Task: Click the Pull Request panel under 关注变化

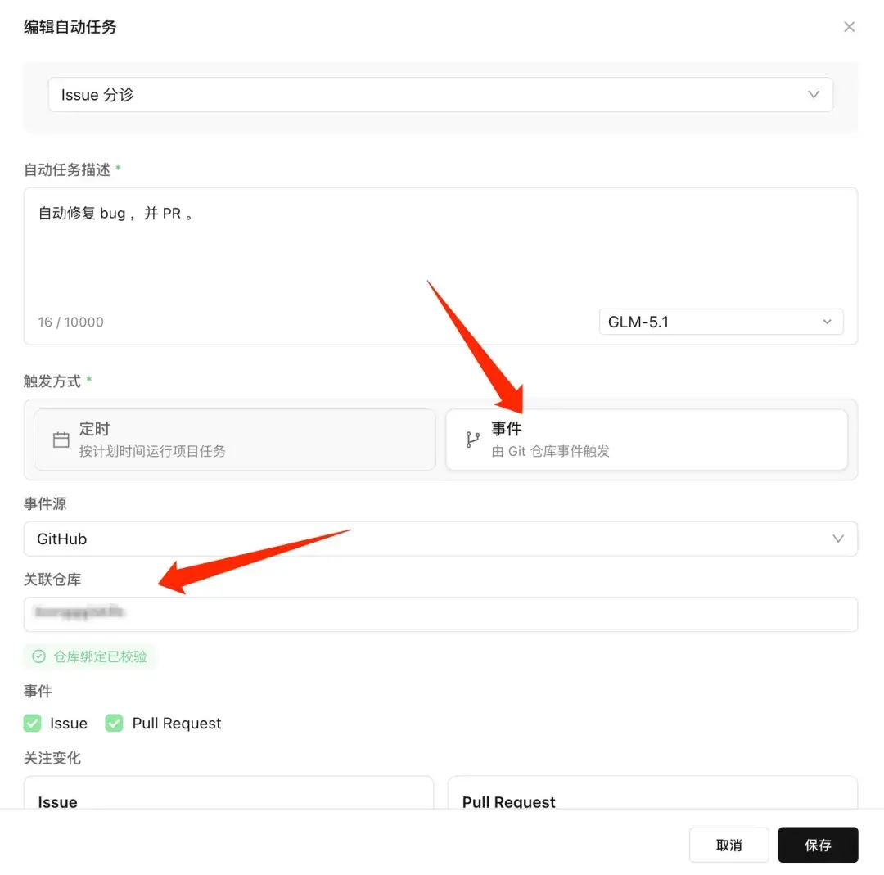Action: tap(652, 792)
